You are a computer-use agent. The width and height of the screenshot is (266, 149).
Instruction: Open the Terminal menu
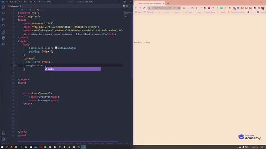(x=42, y=2)
